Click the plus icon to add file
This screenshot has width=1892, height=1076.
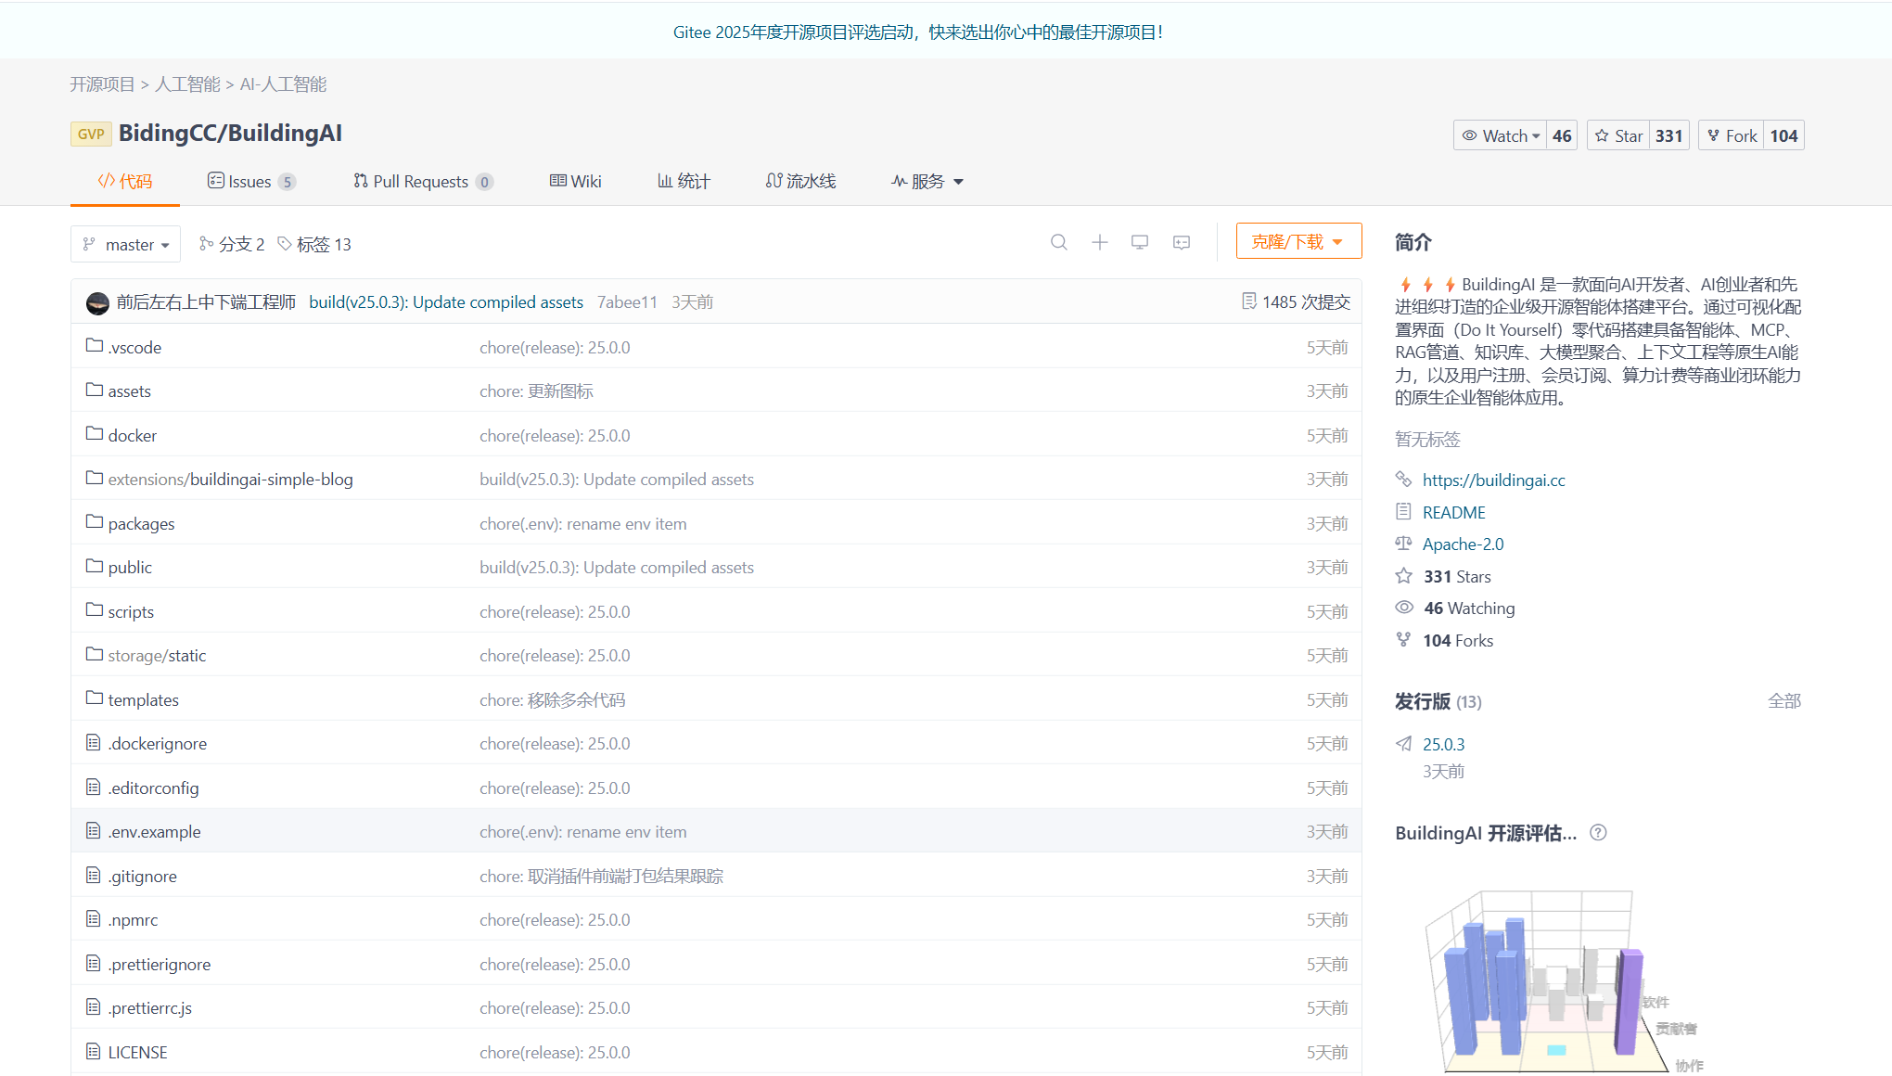point(1099,242)
